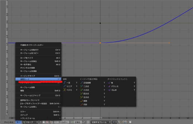Choose 複製 duplicate menu entry
The width and height of the screenshot is (193, 124).
pos(38,91)
